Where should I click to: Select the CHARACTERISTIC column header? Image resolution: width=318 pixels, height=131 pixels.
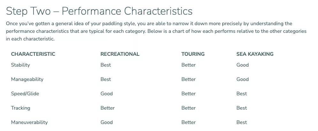[x=33, y=54]
